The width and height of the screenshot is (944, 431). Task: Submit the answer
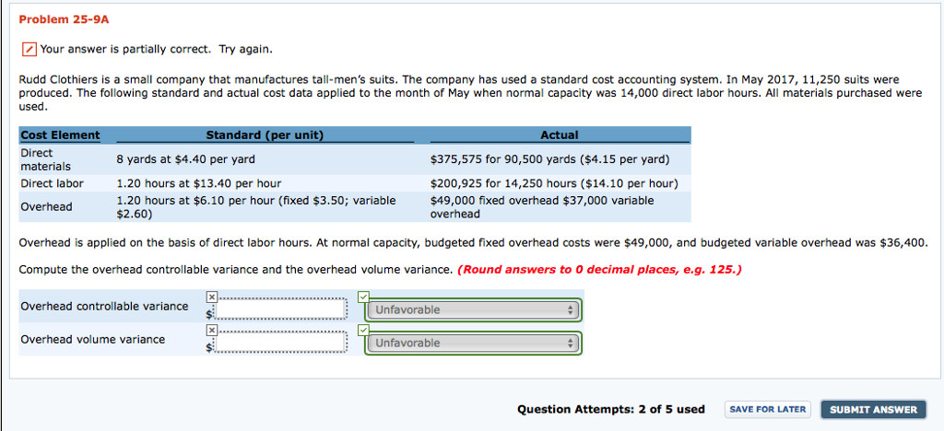(x=873, y=410)
